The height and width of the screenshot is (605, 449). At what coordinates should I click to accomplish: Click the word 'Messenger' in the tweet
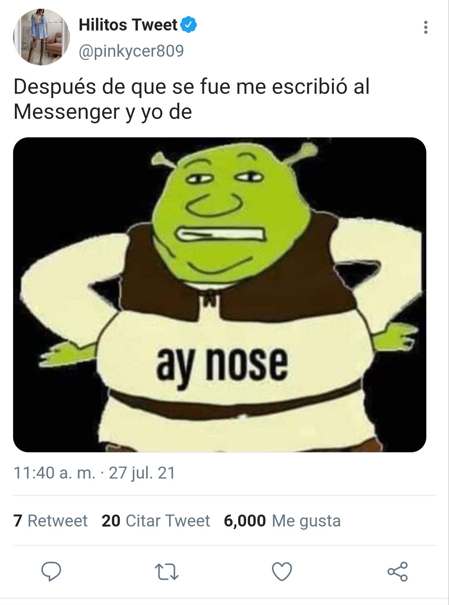(67, 112)
